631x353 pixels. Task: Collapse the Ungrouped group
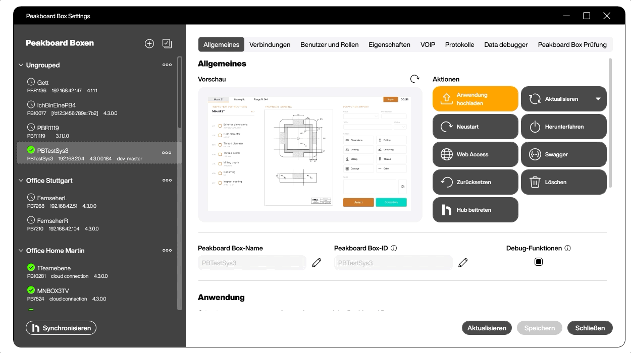point(21,65)
